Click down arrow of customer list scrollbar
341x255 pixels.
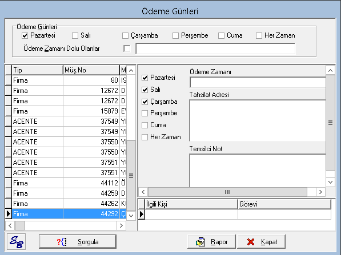131,216
